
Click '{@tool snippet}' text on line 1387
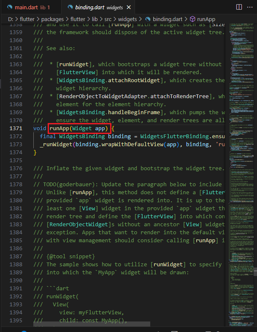click(70, 257)
